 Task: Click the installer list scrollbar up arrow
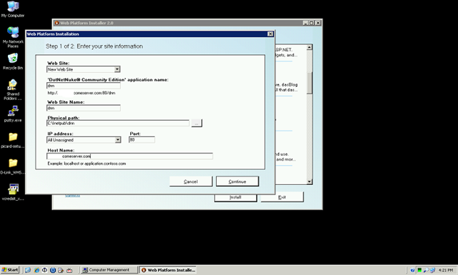pos(310,47)
